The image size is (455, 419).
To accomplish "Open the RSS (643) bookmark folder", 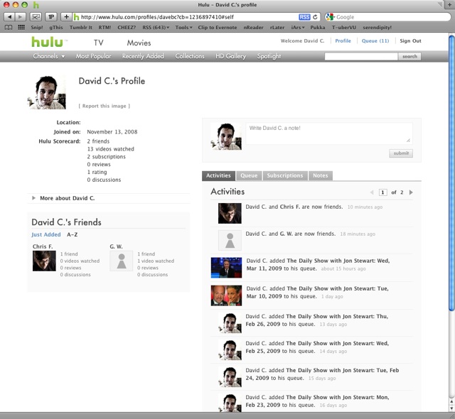I will pyautogui.click(x=156, y=28).
